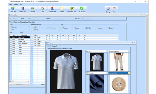Click the Color Card field value 01

click(82, 18)
